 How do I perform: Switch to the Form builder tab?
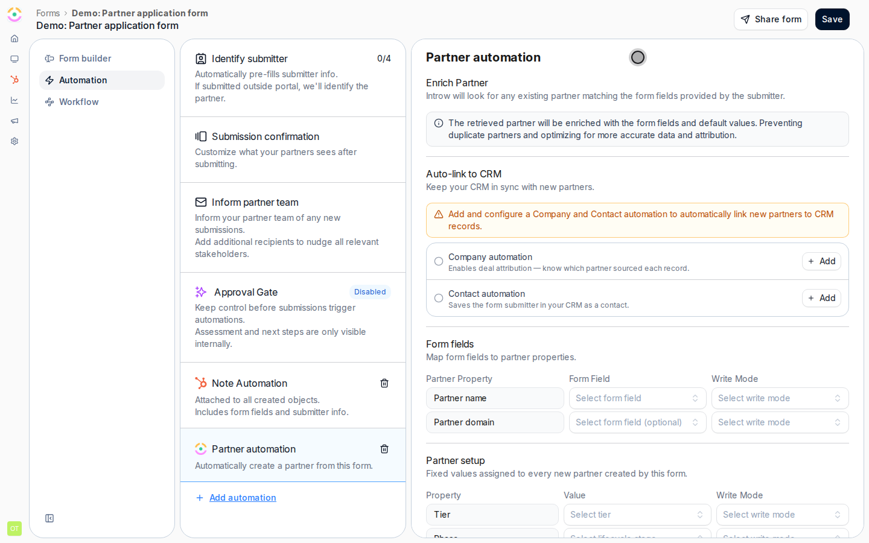(x=102, y=59)
